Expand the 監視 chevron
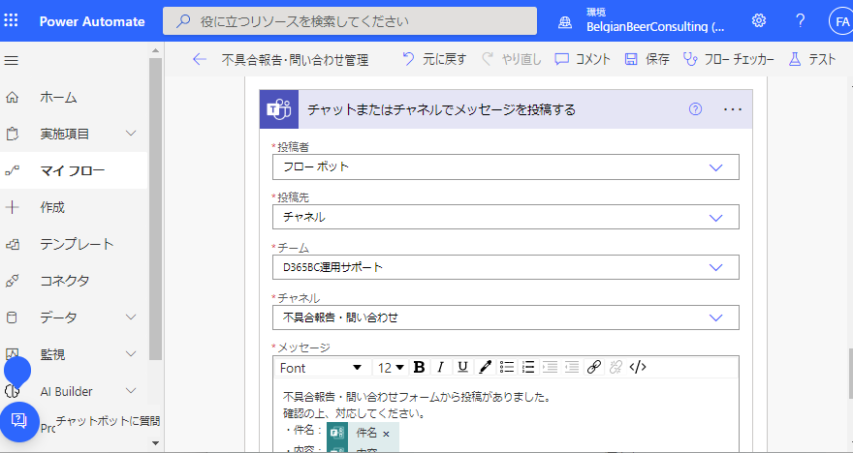Image resolution: width=853 pixels, height=453 pixels. [131, 353]
